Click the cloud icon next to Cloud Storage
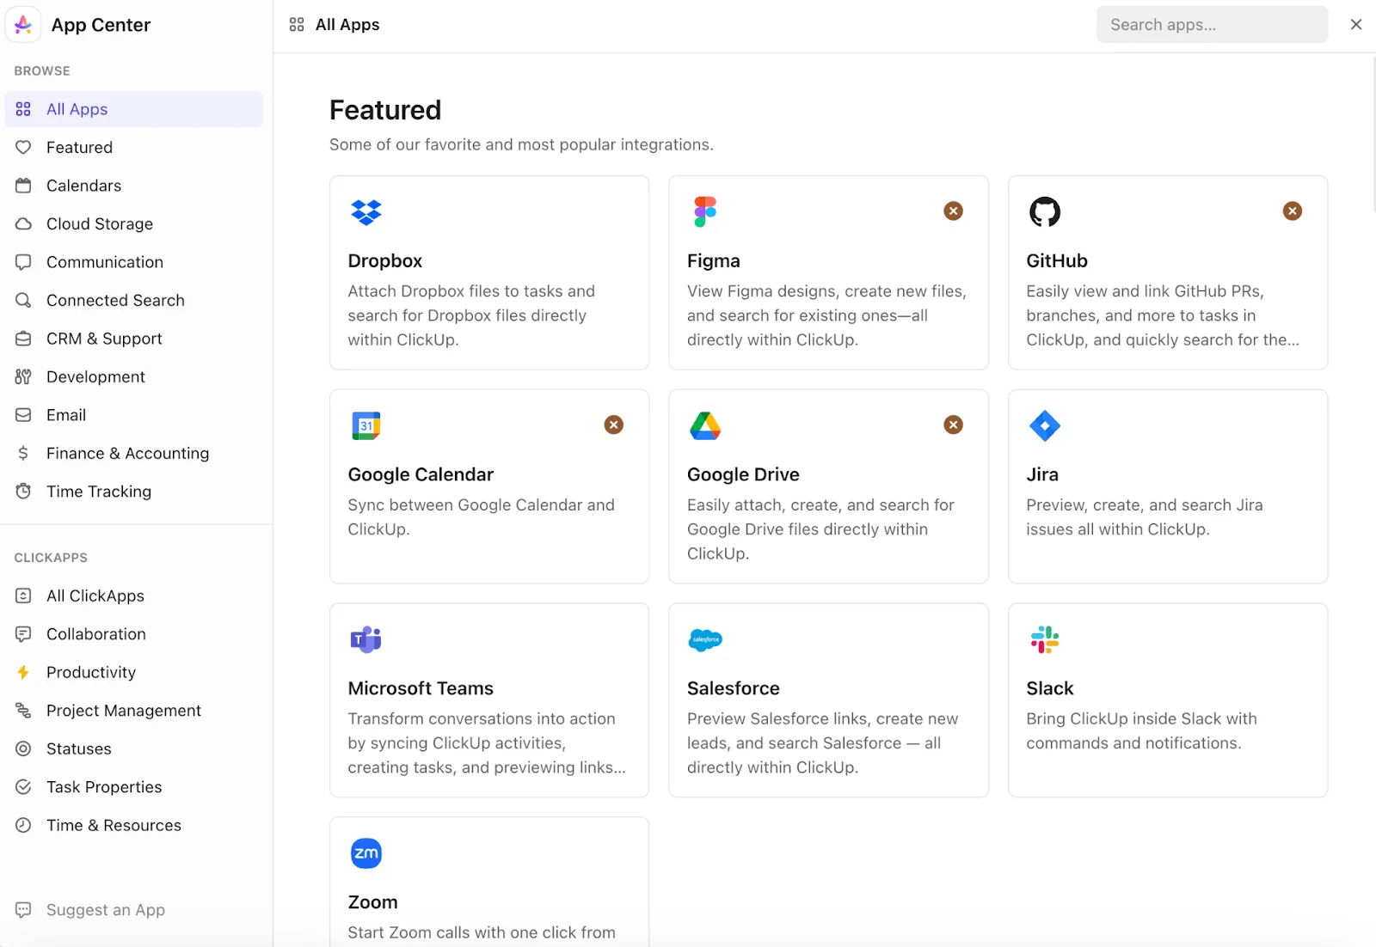 [23, 224]
